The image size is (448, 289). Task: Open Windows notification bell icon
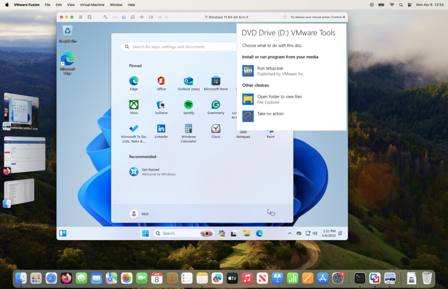pyautogui.click(x=340, y=234)
